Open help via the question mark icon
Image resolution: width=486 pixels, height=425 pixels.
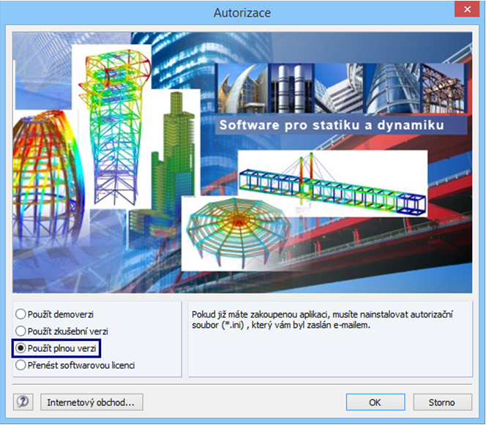(x=23, y=402)
